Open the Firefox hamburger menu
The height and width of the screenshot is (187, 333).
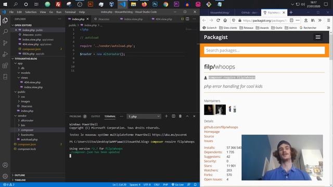click(x=328, y=20)
